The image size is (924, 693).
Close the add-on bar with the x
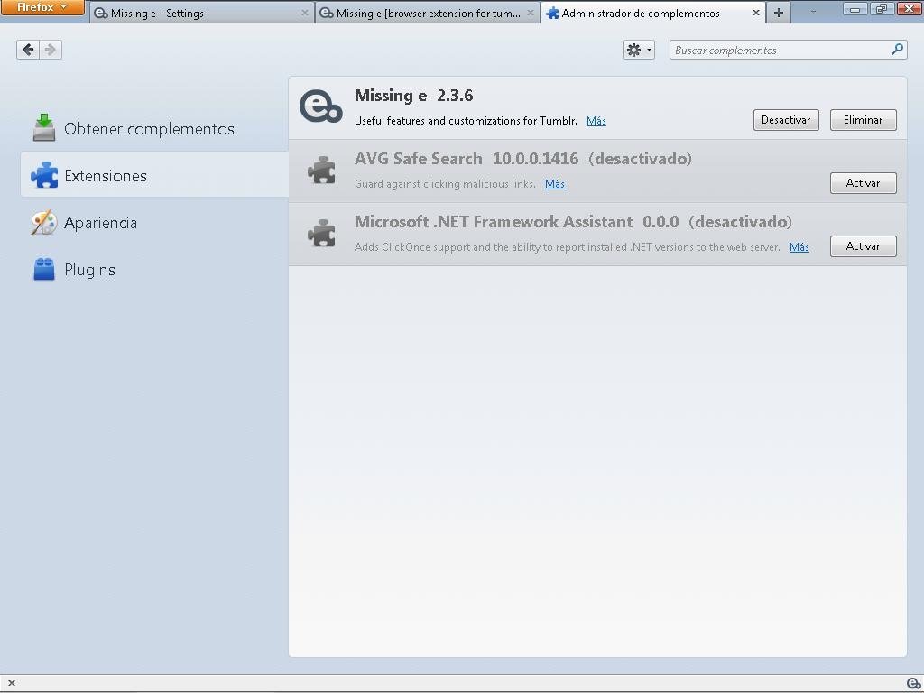tap(11, 684)
